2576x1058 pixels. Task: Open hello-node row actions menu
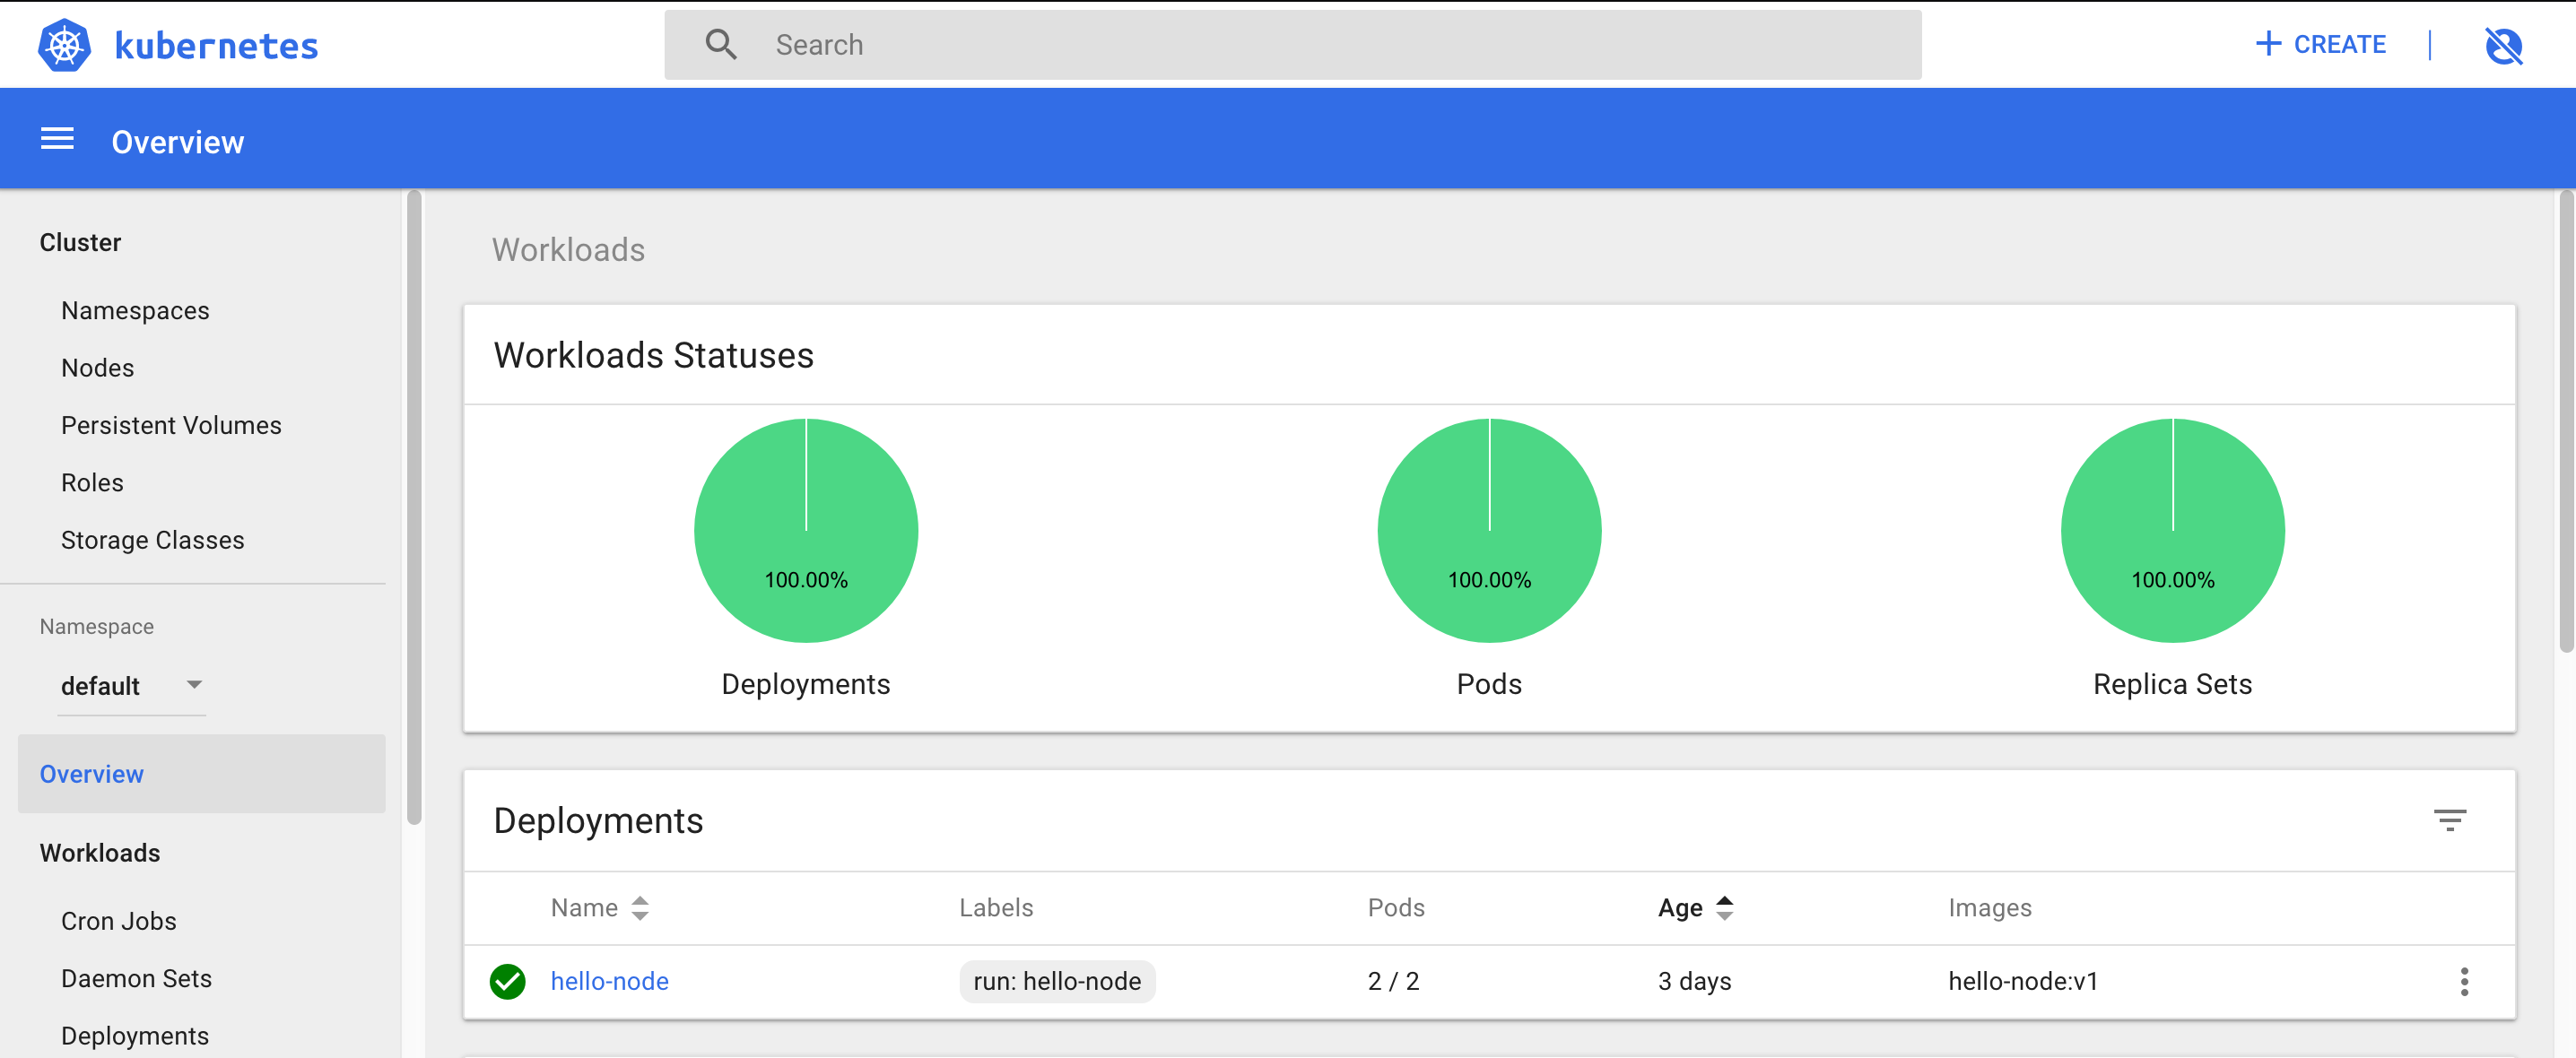coord(2463,981)
